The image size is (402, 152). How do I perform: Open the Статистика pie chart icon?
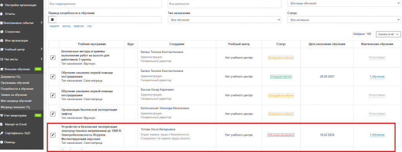(x=2, y=32)
